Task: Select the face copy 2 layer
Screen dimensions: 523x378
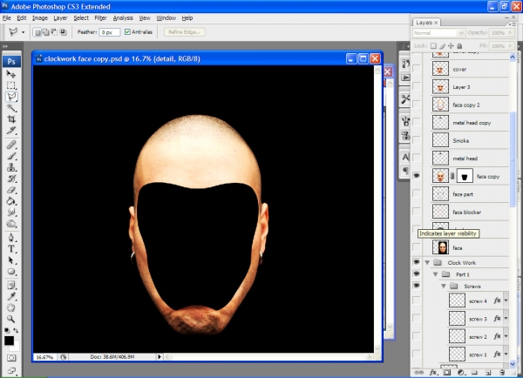Action: [x=470, y=105]
